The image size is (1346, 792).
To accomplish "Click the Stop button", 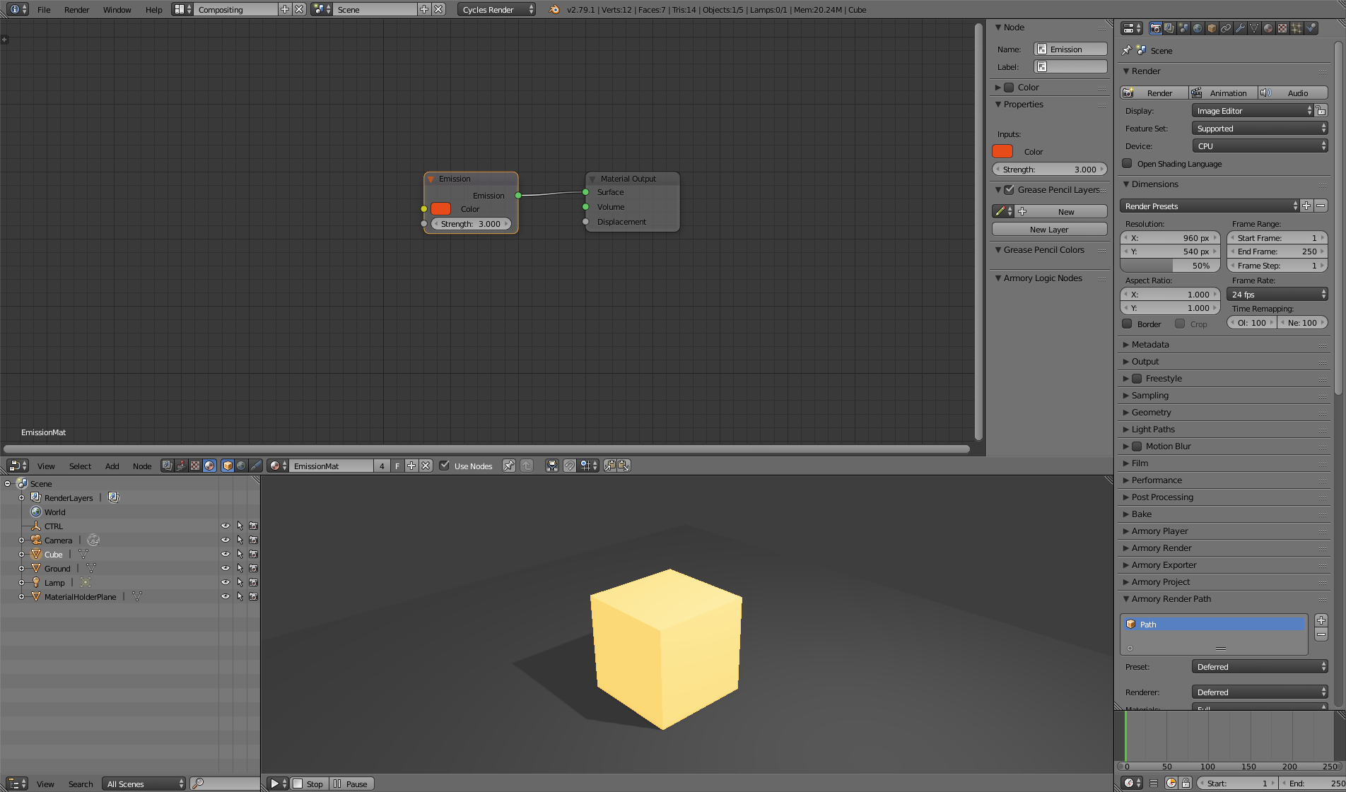I will click(x=308, y=784).
